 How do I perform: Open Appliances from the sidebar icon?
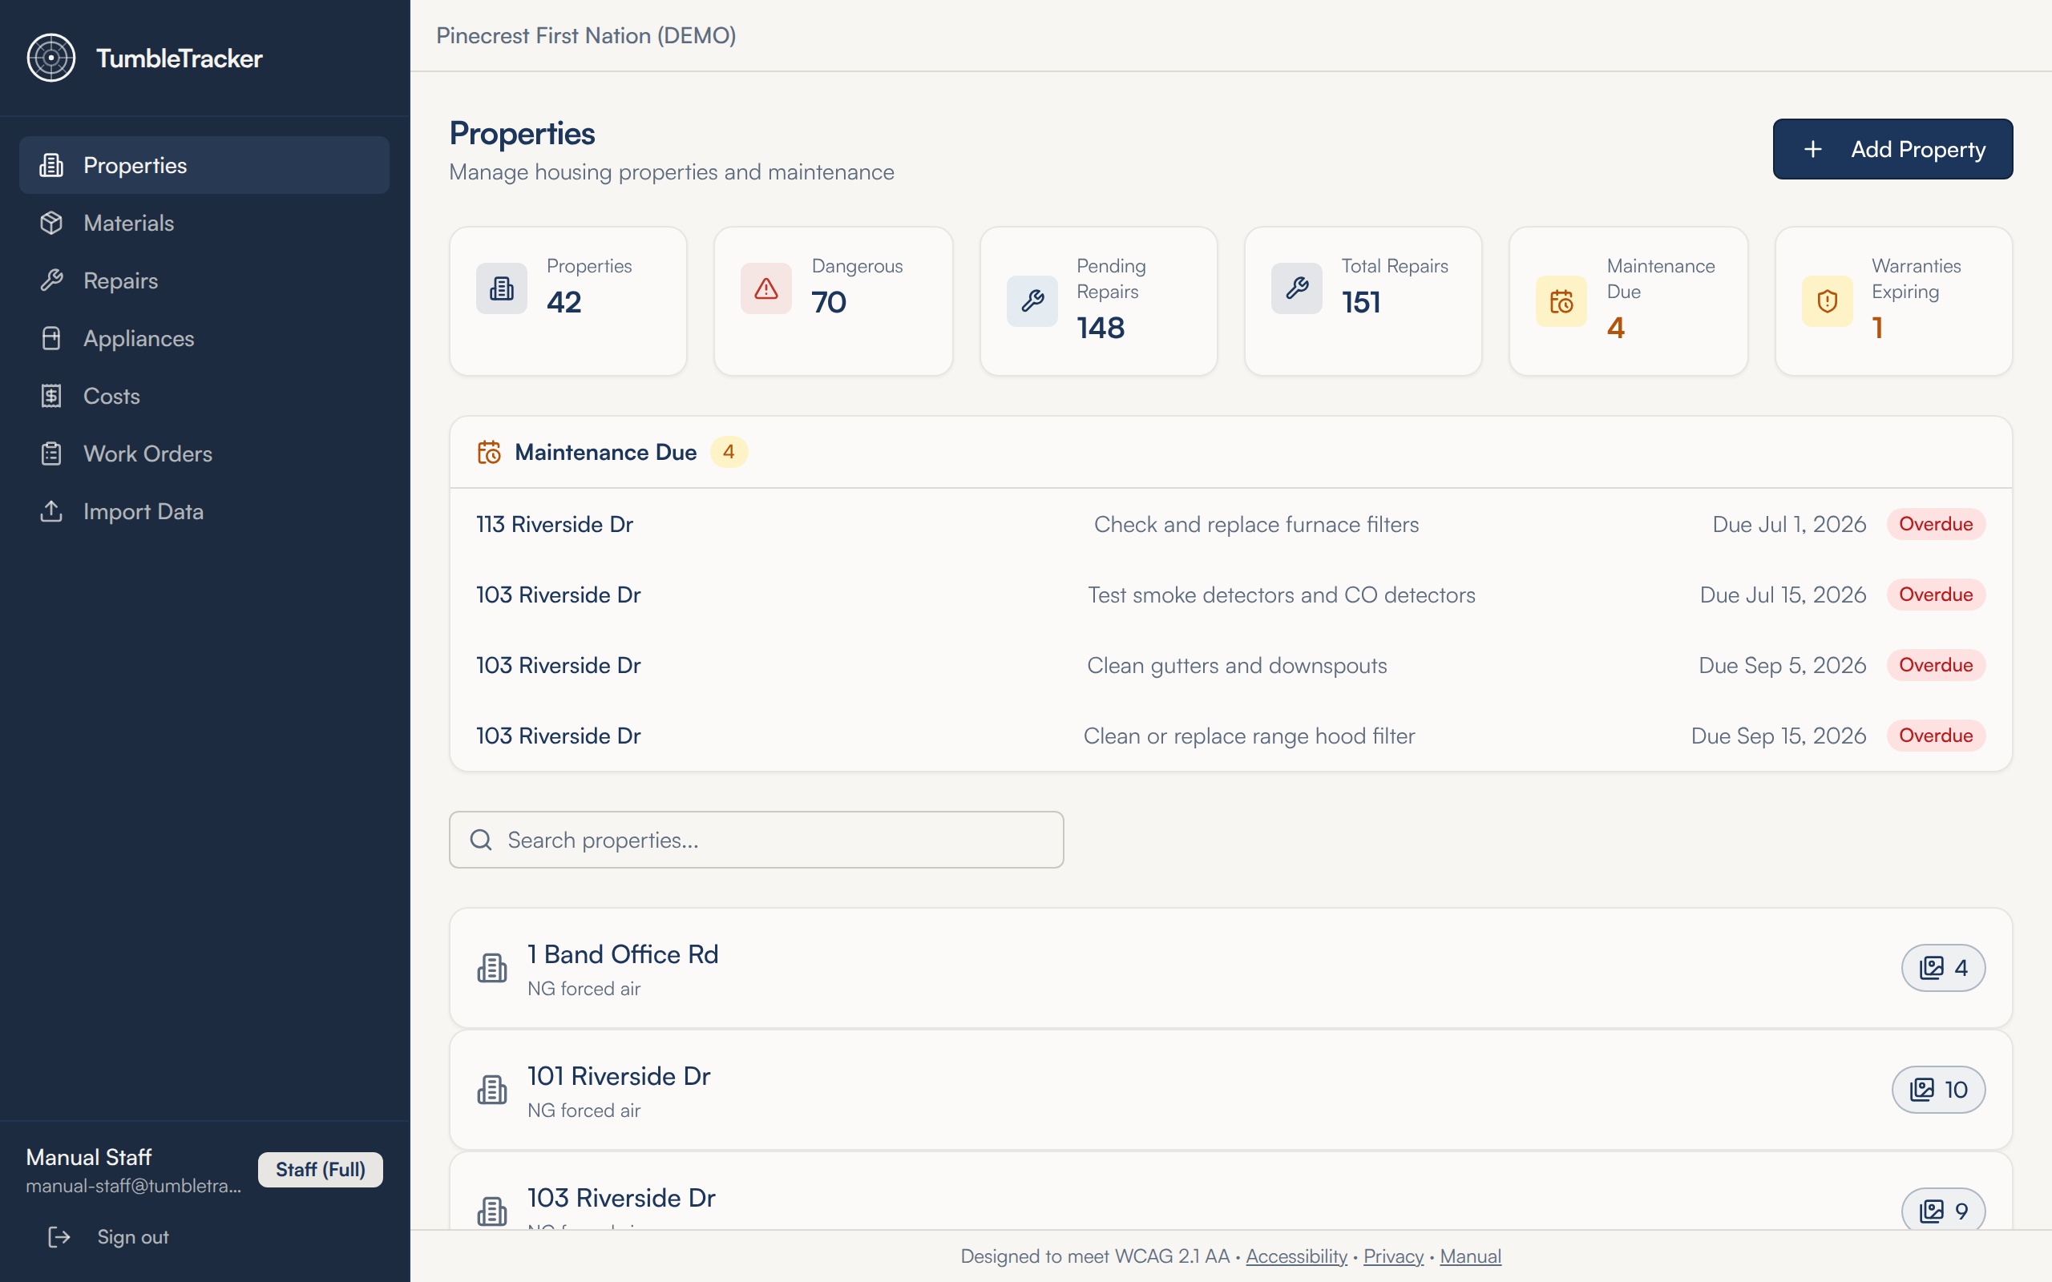click(50, 338)
